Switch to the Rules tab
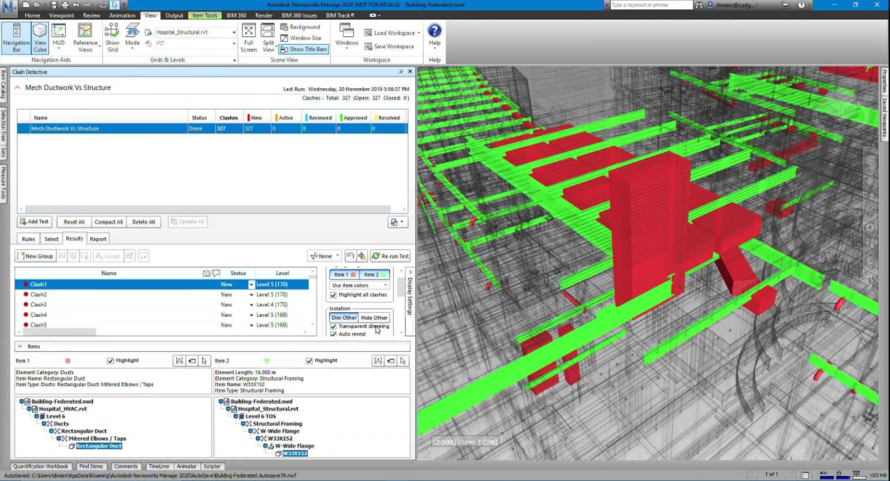Image resolution: width=890 pixels, height=481 pixels. (28, 239)
